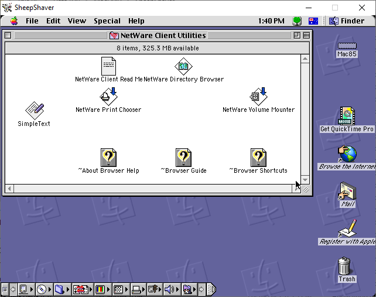Open the monitor color depth strip module

tap(102, 289)
